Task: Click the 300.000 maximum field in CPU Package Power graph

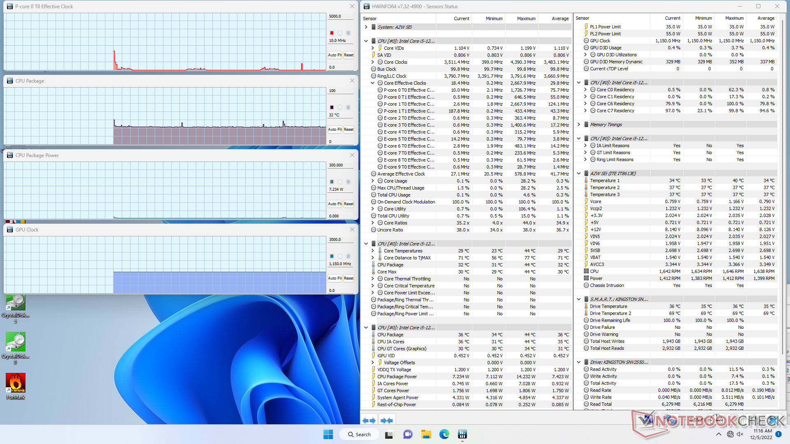Action: coord(341,165)
